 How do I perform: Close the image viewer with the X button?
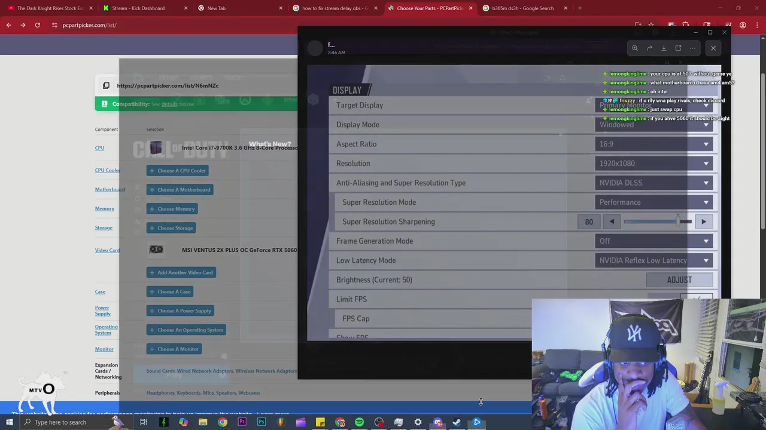(713, 48)
